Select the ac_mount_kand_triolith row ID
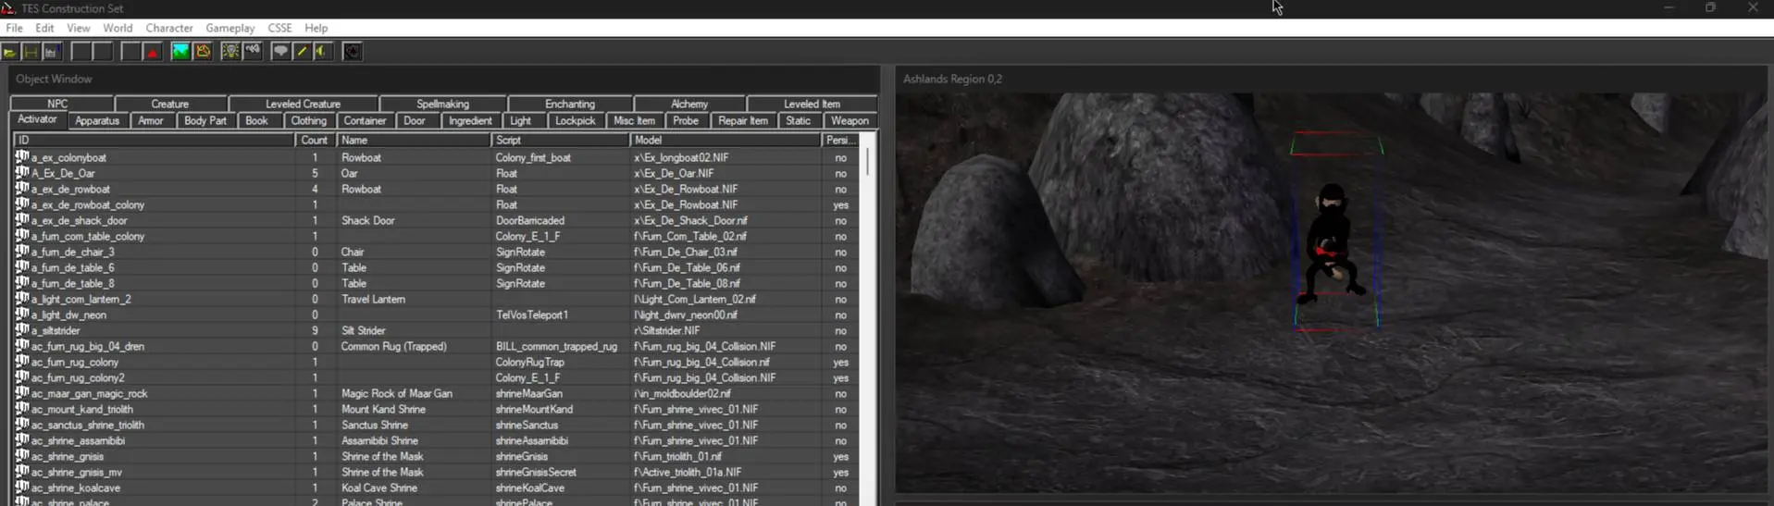Screen dimensions: 1774x506 click(x=82, y=409)
